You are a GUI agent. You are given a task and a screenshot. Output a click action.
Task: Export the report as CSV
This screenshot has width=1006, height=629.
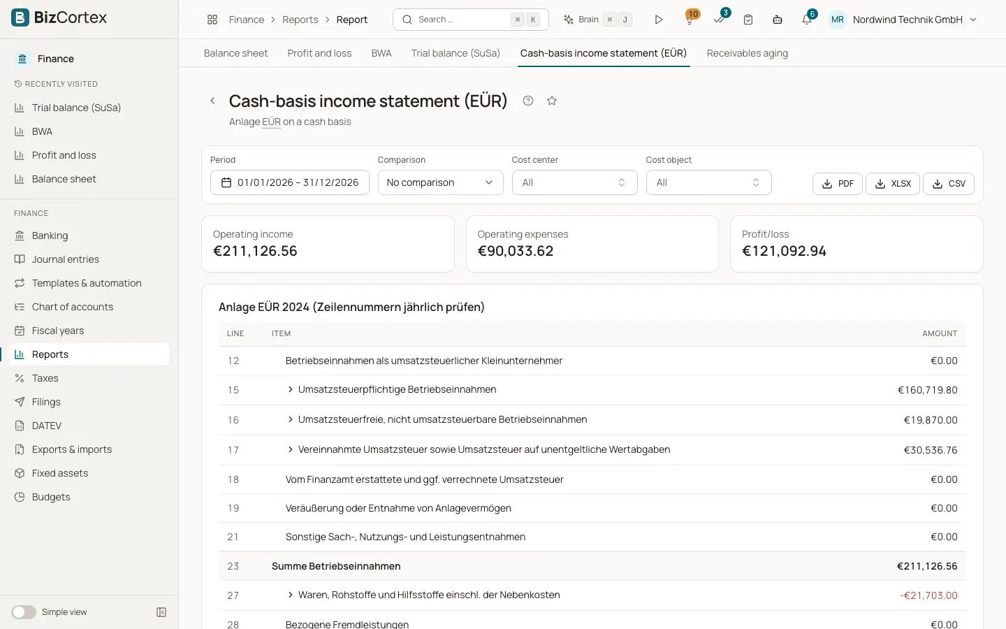click(x=949, y=184)
